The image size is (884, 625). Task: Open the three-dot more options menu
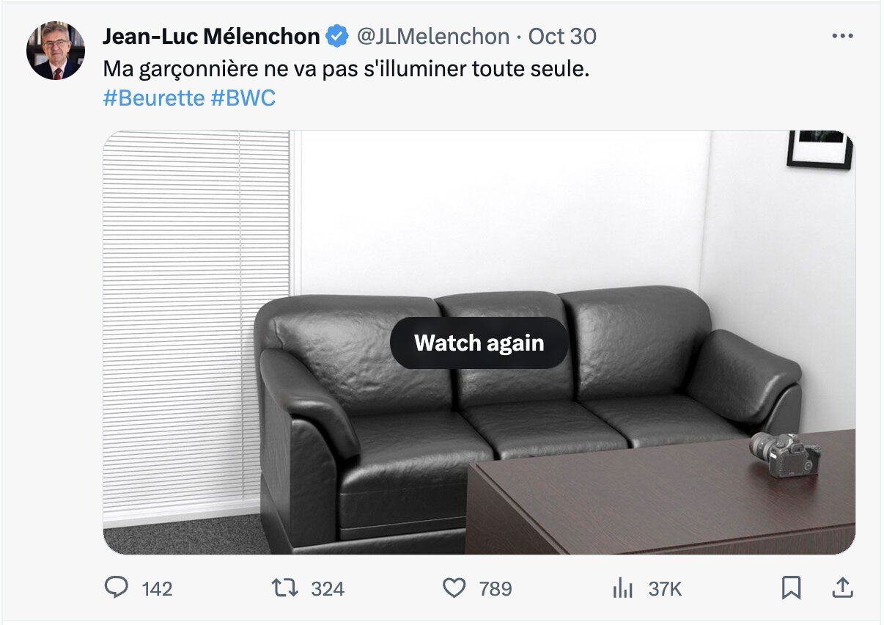click(842, 36)
